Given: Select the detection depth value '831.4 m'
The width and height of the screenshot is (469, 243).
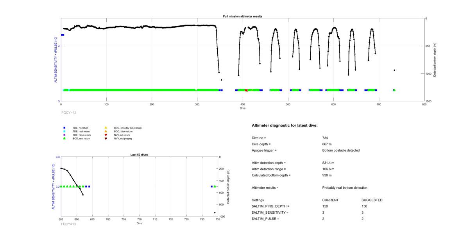Looking at the screenshot, I should 328,163.
